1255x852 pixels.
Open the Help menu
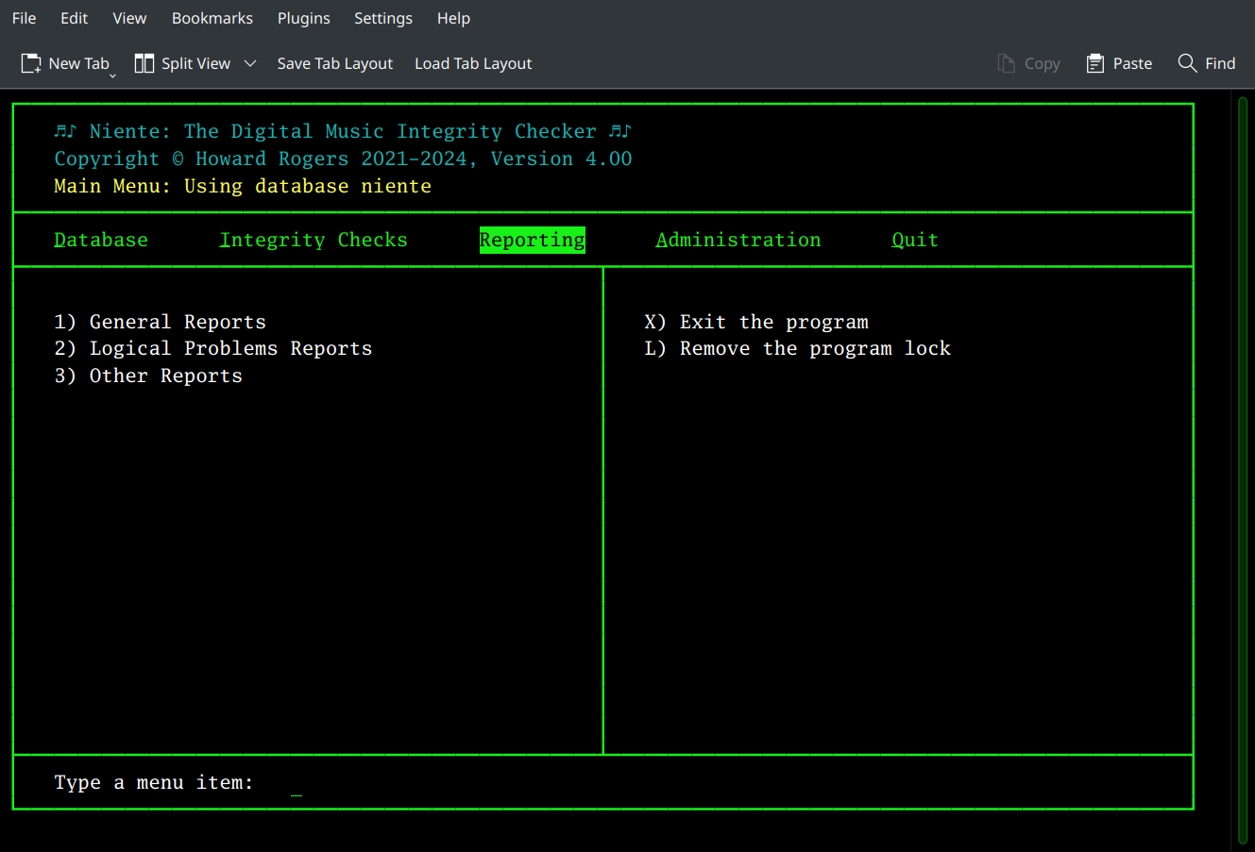point(453,18)
